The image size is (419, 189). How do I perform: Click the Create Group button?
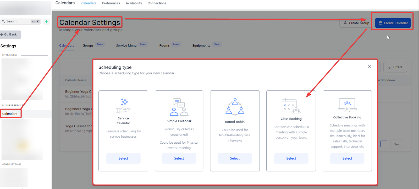(x=356, y=23)
